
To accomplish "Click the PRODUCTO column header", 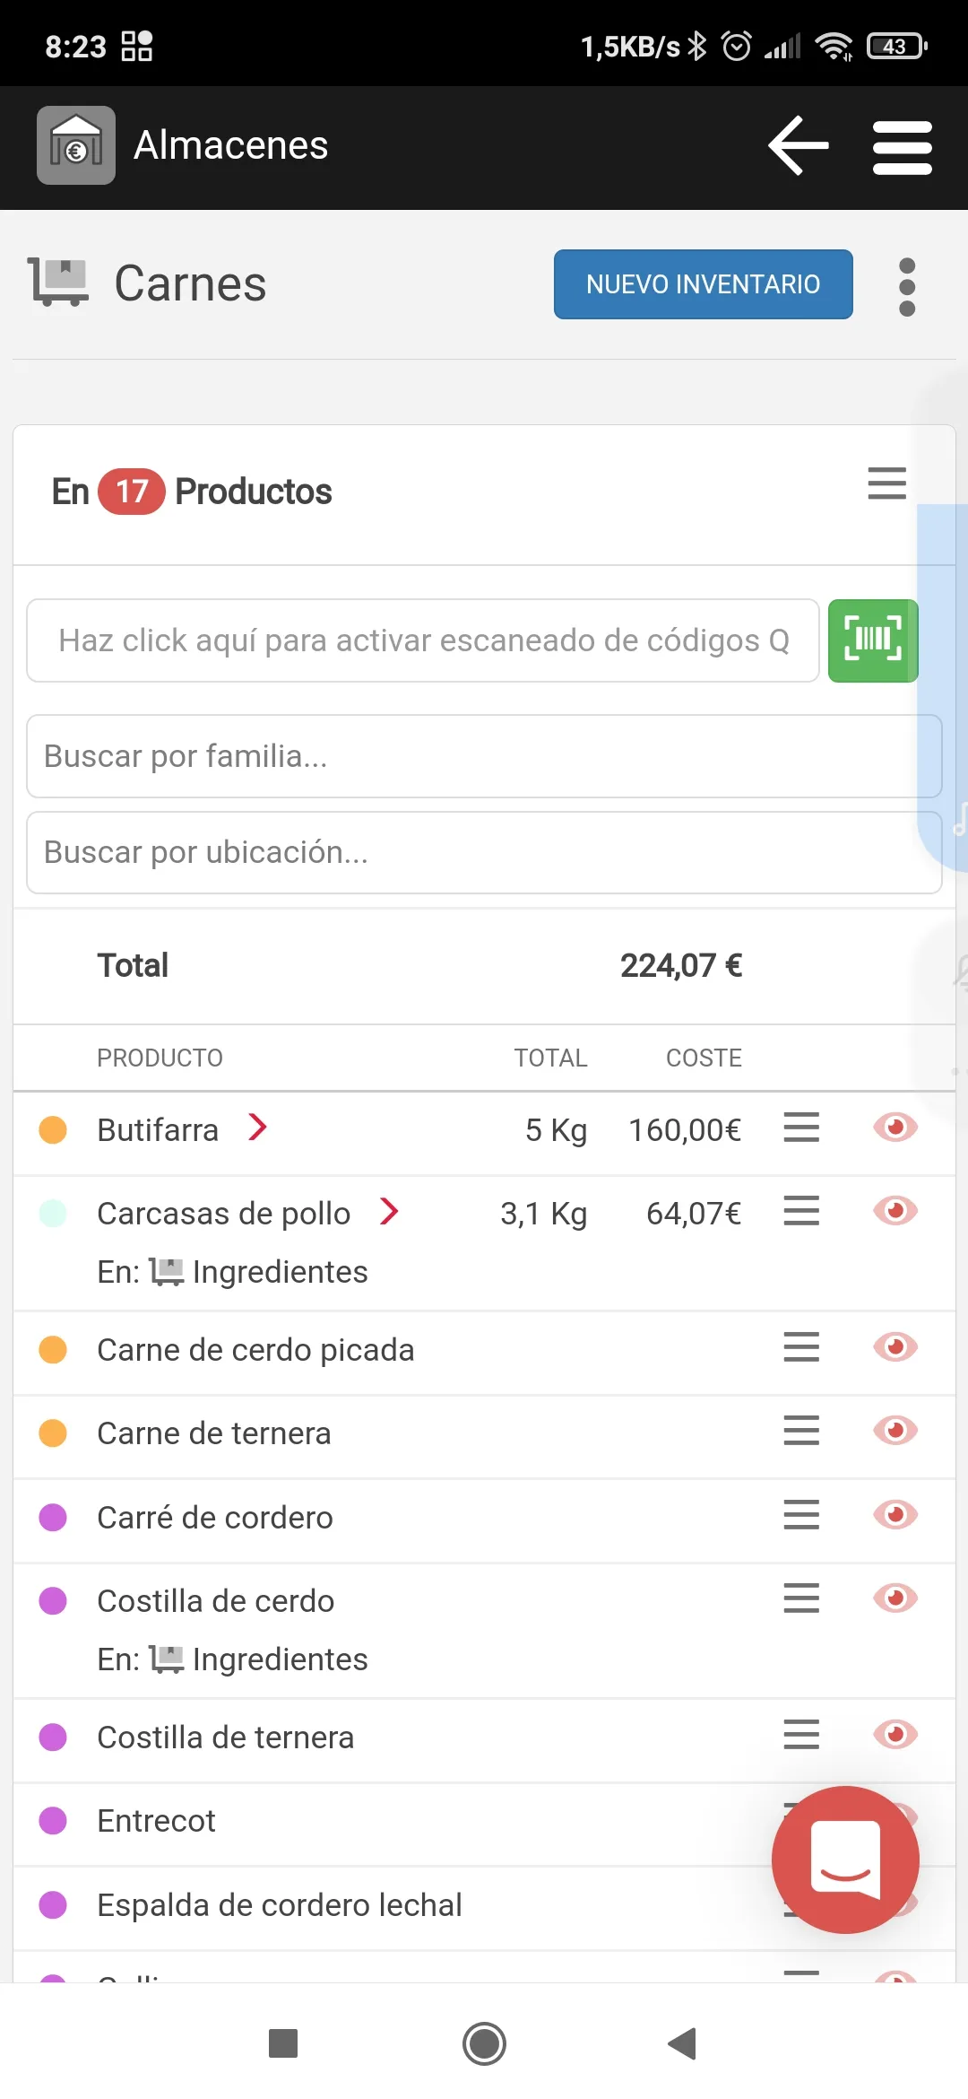I will point(160,1058).
